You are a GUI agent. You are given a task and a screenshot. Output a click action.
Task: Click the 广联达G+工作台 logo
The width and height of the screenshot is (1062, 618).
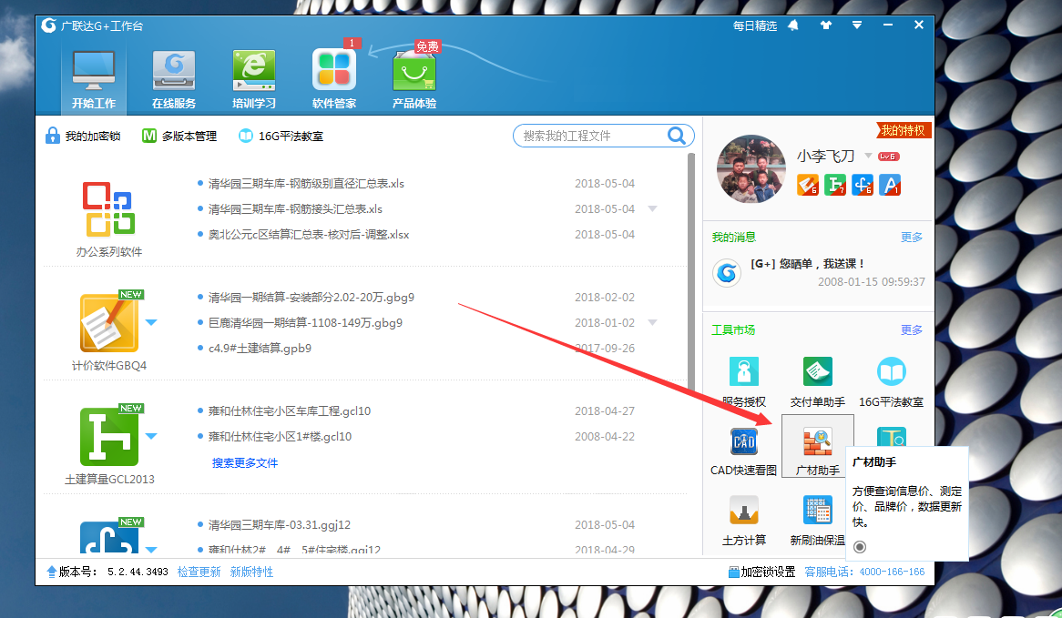click(49, 25)
